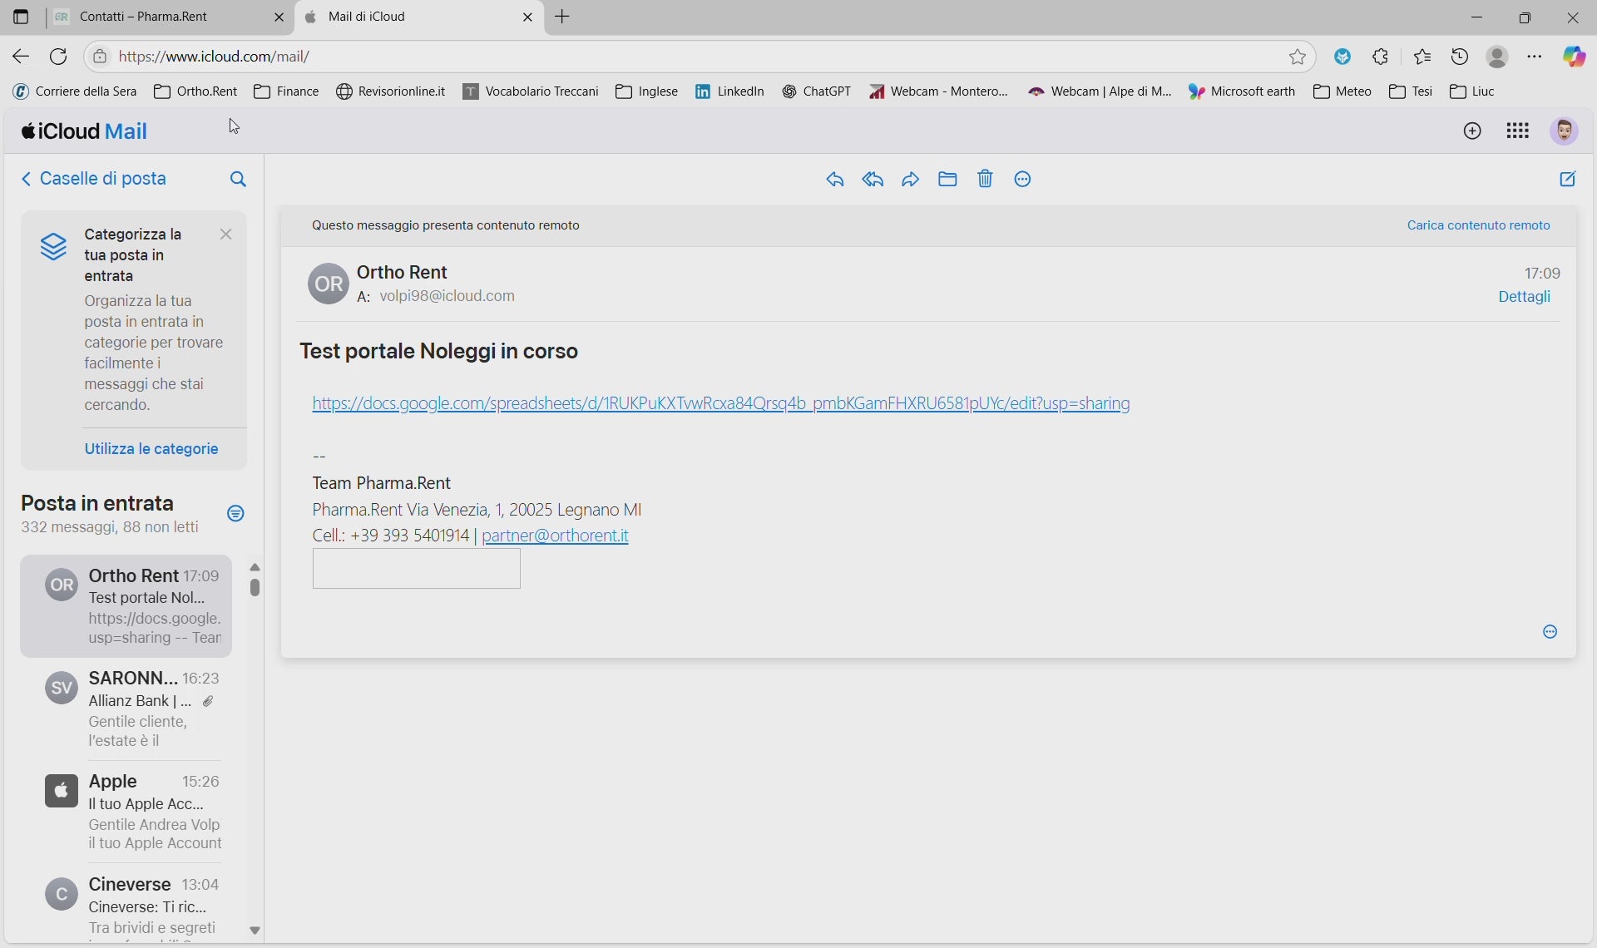The image size is (1597, 948).
Task: Move message using the folder icon
Action: [948, 180]
